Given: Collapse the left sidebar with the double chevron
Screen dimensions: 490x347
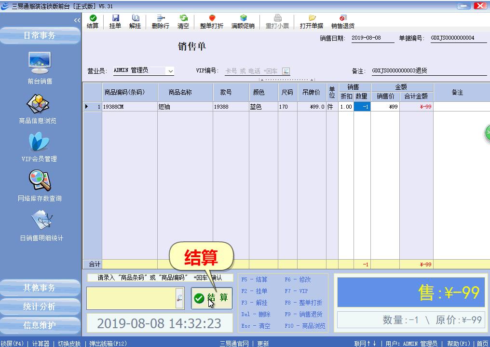Looking at the screenshot, I should 77,20.
